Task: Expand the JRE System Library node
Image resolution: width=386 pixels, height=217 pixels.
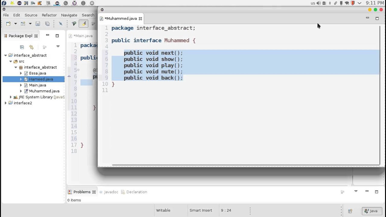Action: point(11,97)
